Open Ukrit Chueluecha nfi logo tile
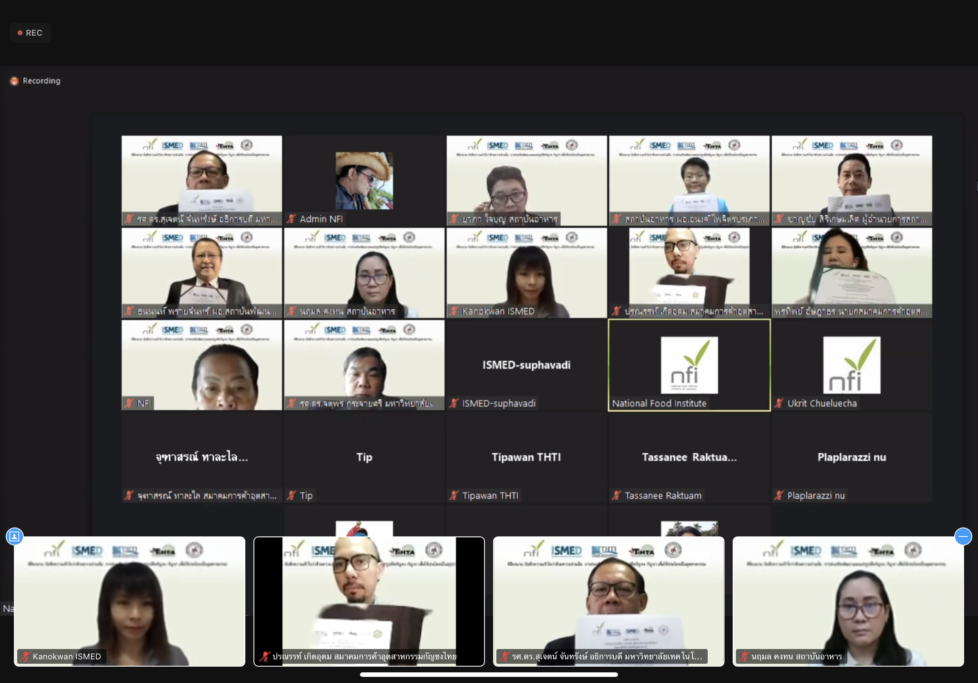This screenshot has width=978, height=683. 851,365
